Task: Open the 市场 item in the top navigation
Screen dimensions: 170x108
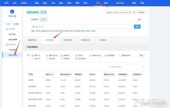Action: coord(98,3)
